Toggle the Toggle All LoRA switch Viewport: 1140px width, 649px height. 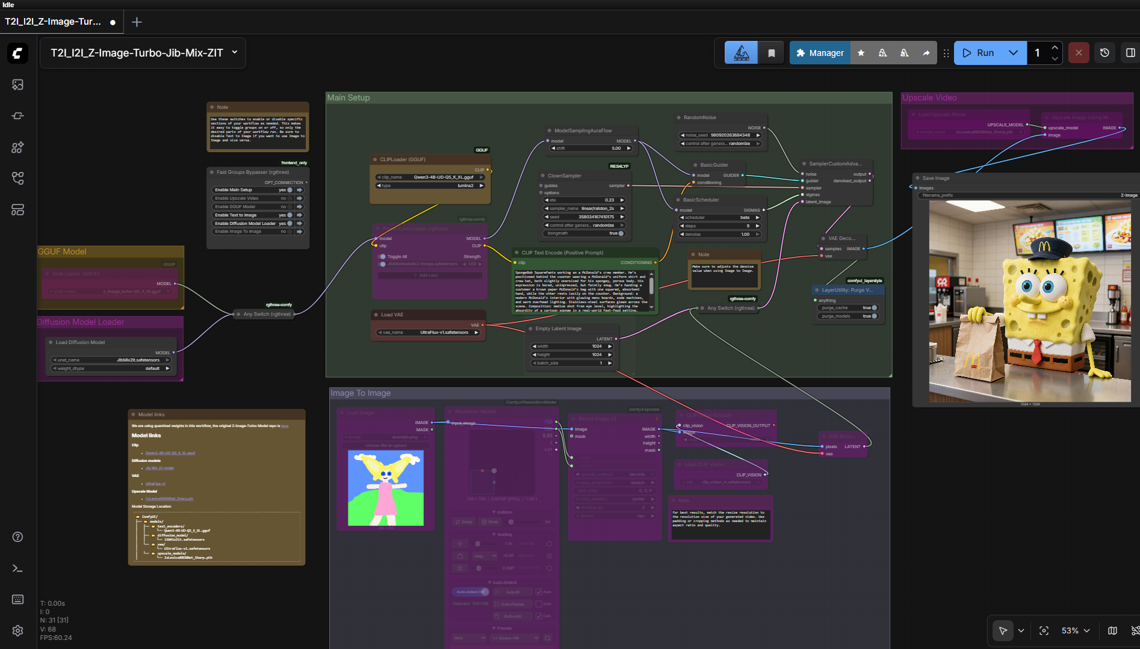point(382,256)
